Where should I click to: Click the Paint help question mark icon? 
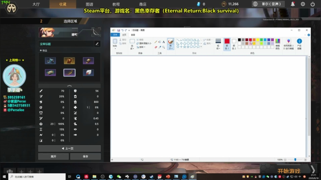click(309, 35)
